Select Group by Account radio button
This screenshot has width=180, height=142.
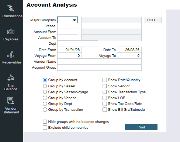point(45,80)
